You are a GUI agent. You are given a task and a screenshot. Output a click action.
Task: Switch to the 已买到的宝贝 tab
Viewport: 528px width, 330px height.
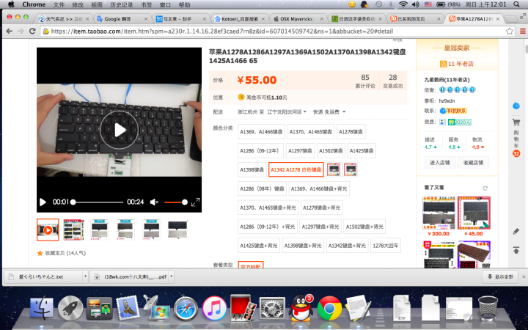coord(415,19)
